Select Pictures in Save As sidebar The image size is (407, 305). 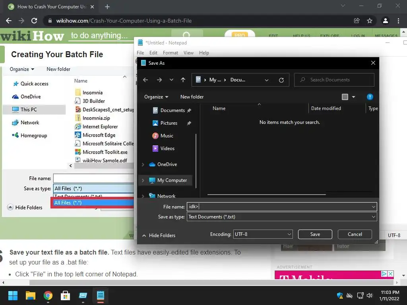pyautogui.click(x=169, y=123)
